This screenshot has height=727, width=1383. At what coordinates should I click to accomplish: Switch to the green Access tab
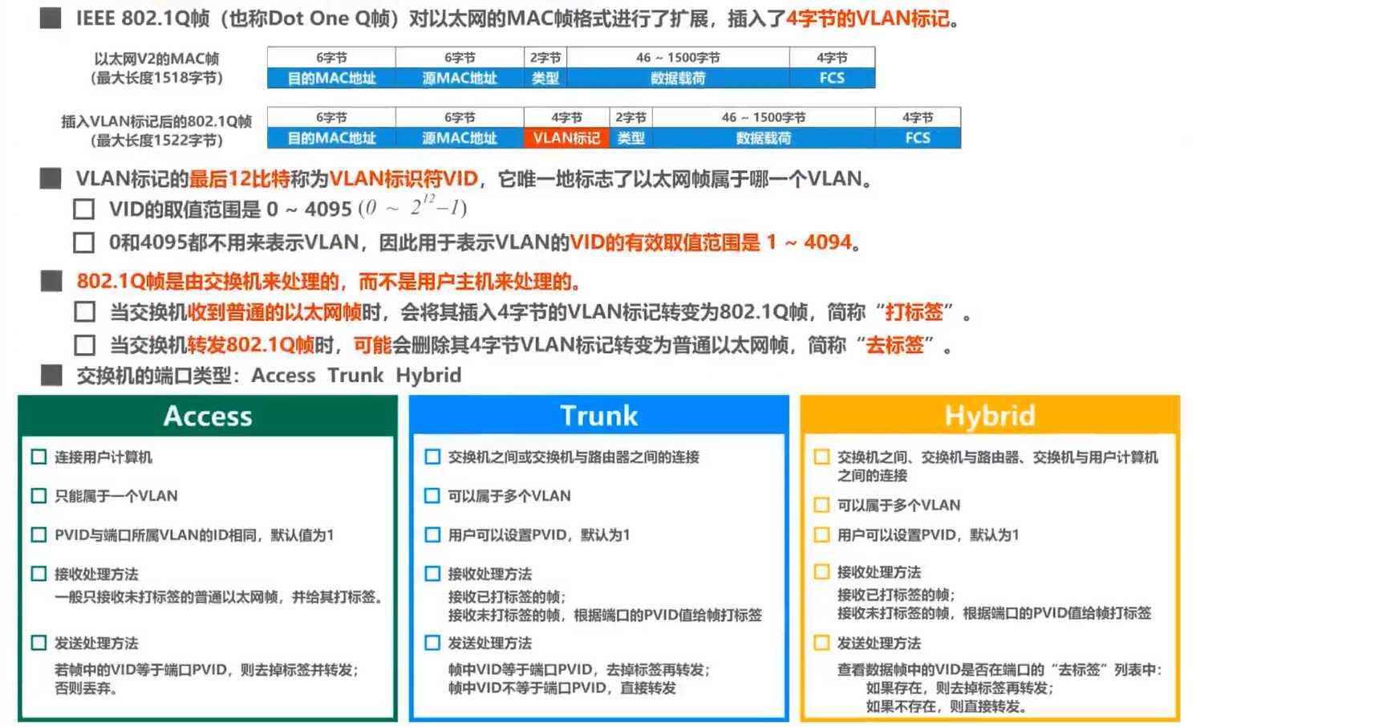(207, 415)
